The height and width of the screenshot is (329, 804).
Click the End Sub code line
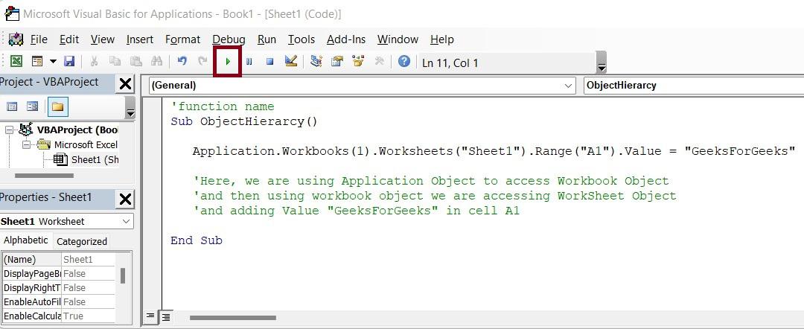[x=197, y=240]
